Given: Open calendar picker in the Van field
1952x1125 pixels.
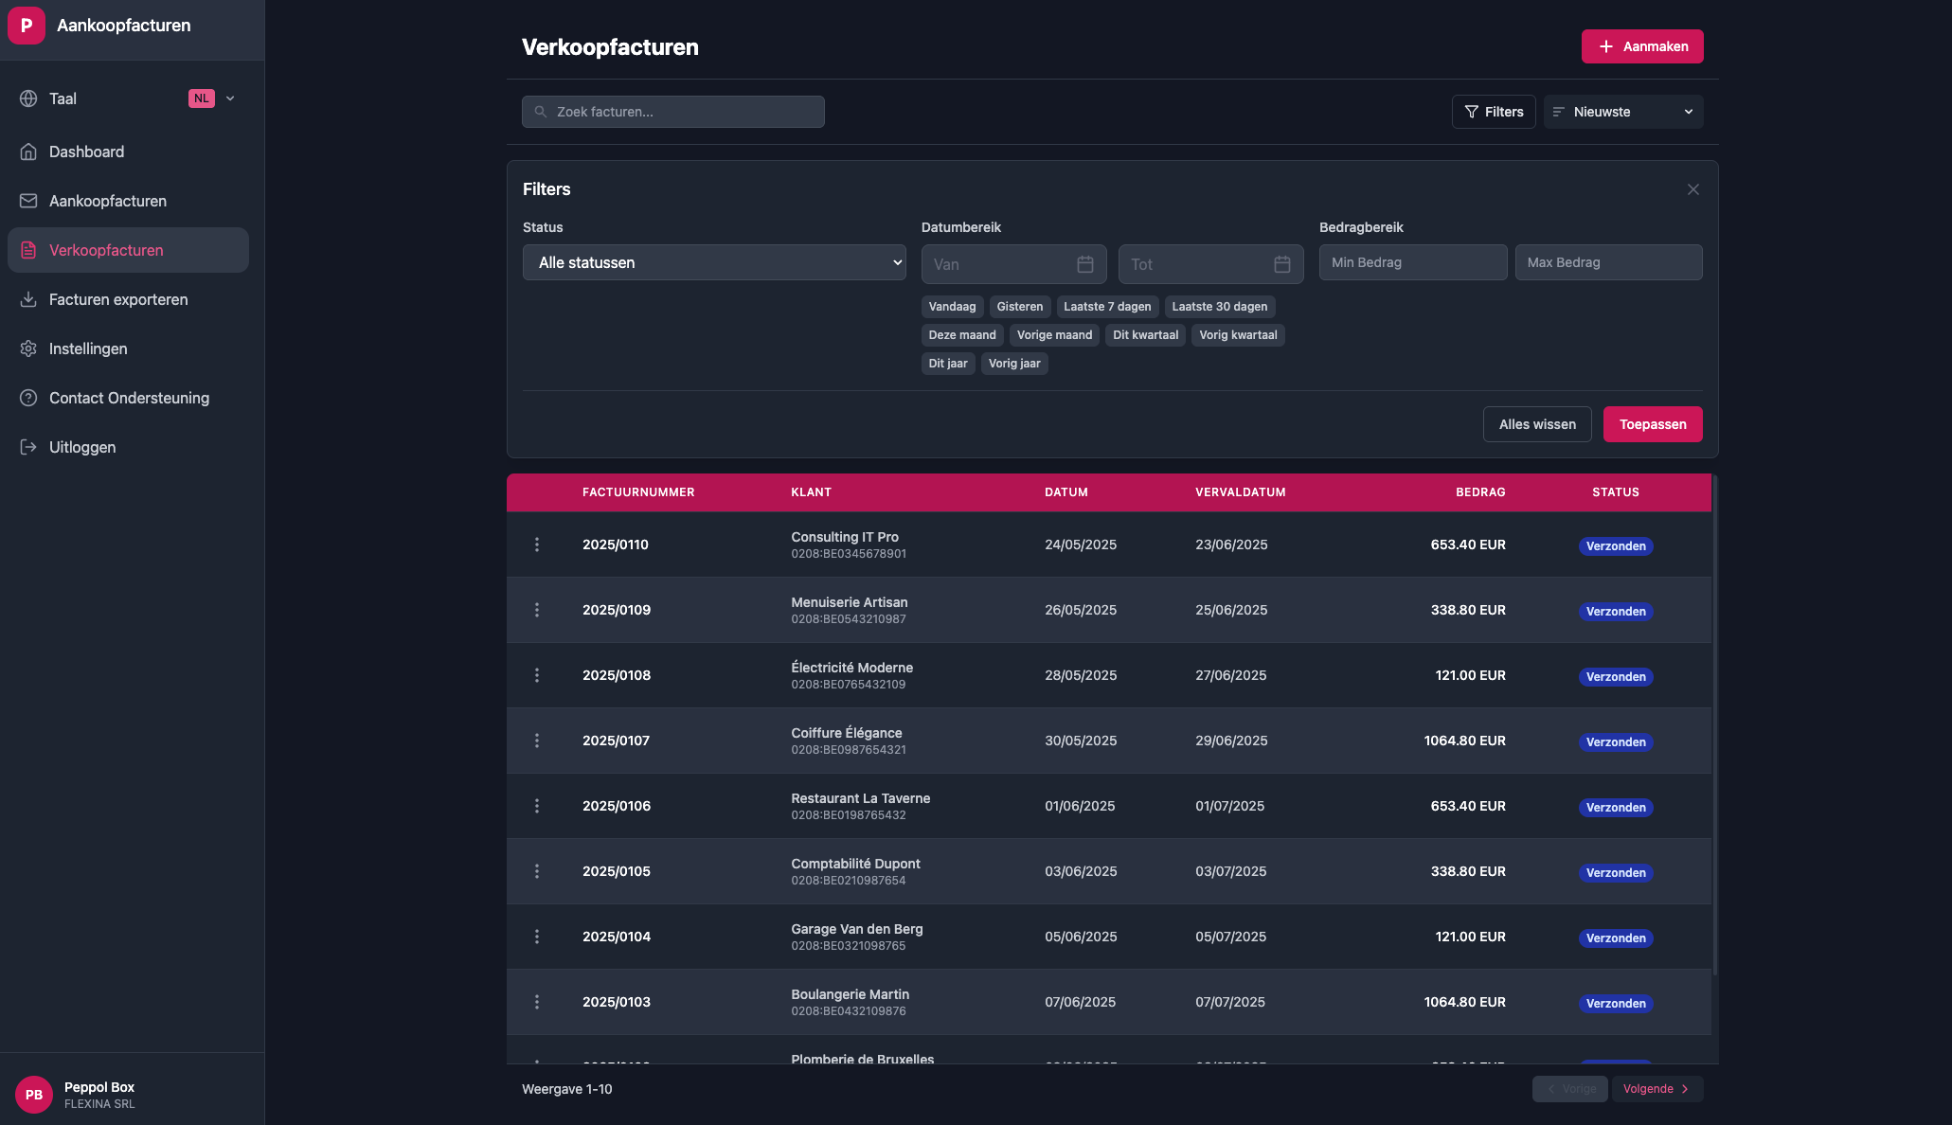Looking at the screenshot, I should tap(1085, 264).
